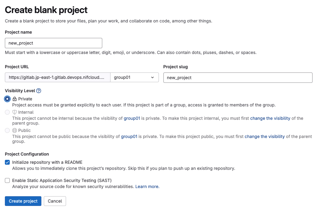Screen dimensions: 318x212
Task: Select the Private visibility radio button
Action: coord(7,99)
